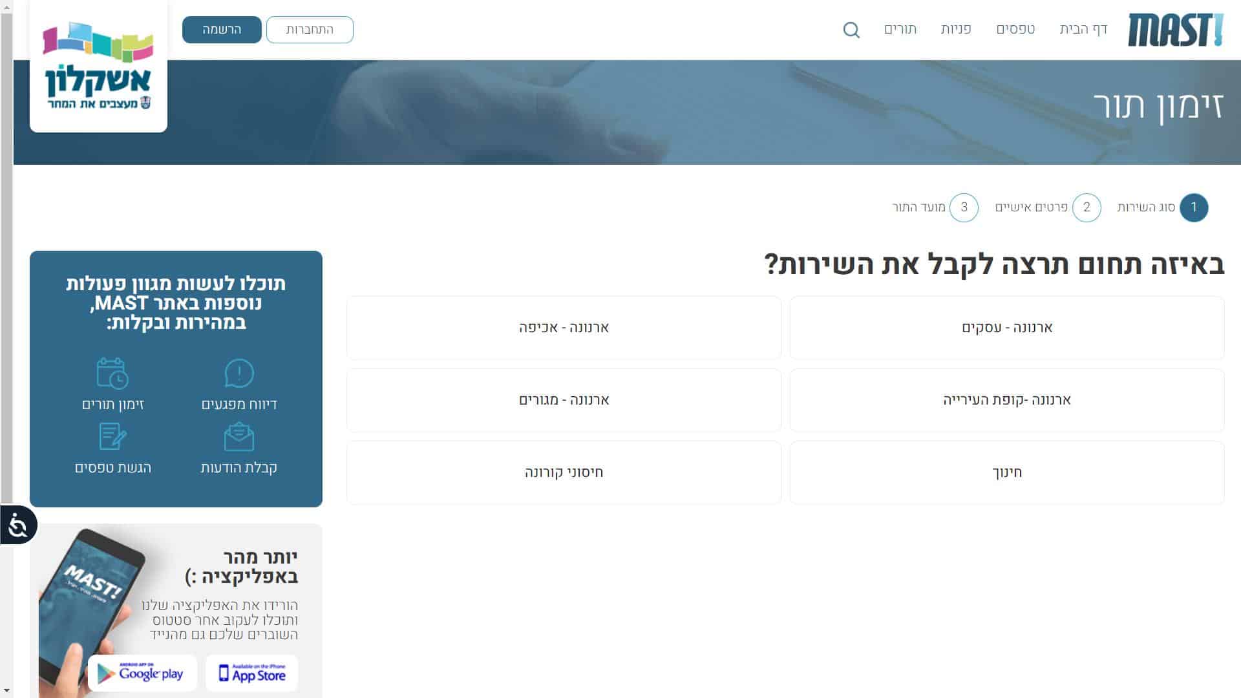
Task: Click the התחברות login button
Action: [310, 30]
